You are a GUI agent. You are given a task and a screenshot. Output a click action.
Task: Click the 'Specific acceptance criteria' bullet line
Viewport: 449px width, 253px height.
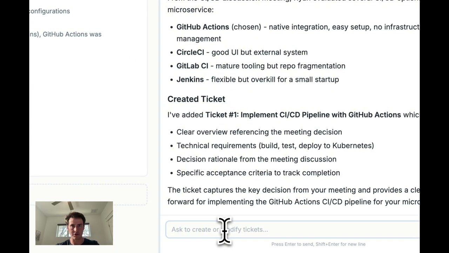(258, 173)
